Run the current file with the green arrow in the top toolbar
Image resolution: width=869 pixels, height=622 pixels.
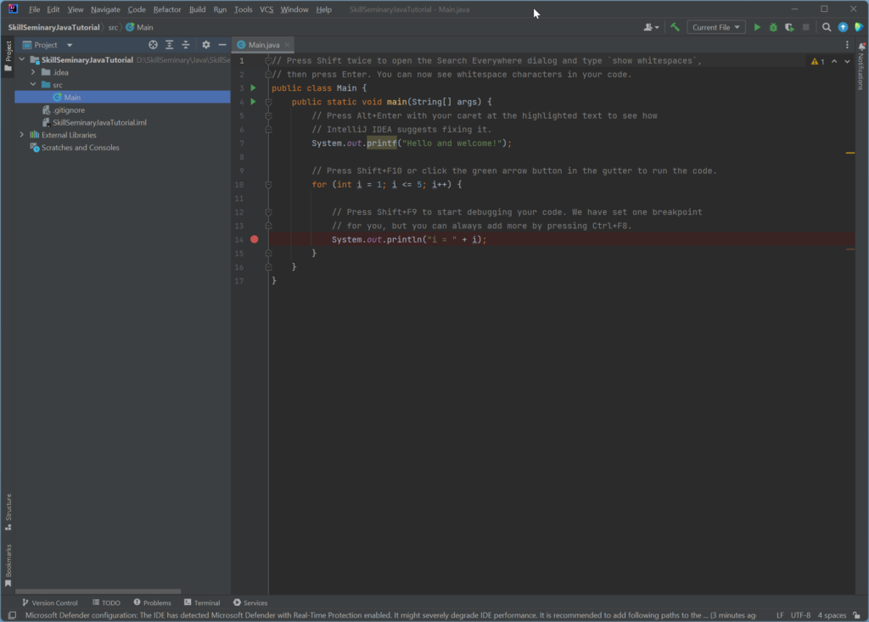(757, 27)
